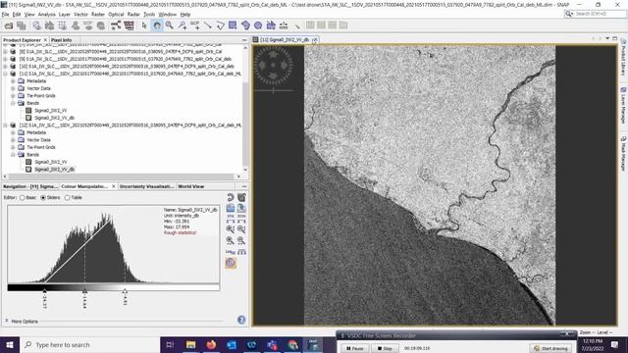Open the Graph Builder tool
The height and width of the screenshot is (353, 628).
coord(116,25)
